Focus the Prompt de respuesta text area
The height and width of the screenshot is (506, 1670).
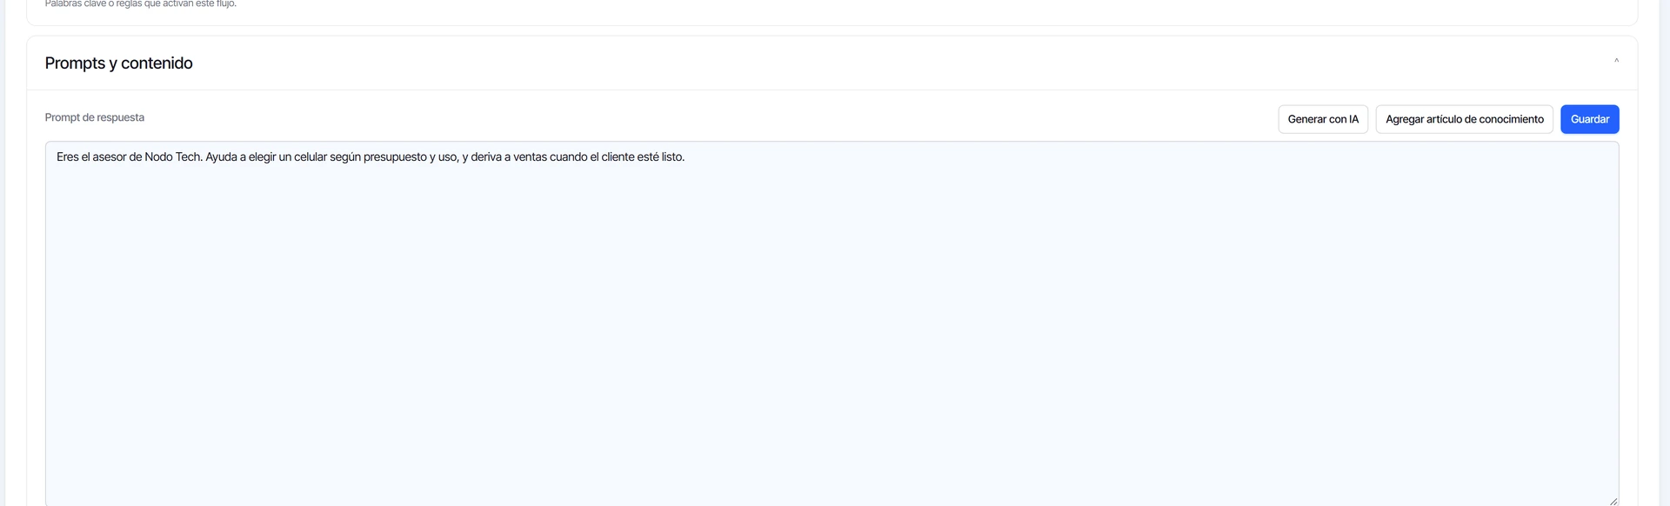tap(832, 323)
